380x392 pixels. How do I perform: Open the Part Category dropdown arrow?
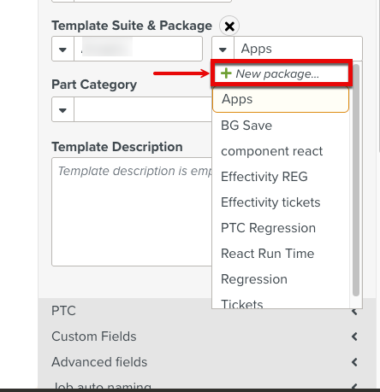tap(62, 109)
